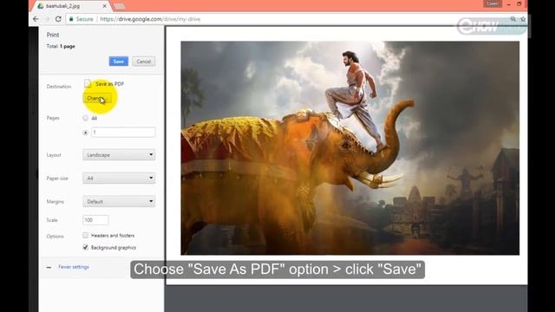Uncheck Background graphics checkbox
The width and height of the screenshot is (555, 312).
(85, 247)
